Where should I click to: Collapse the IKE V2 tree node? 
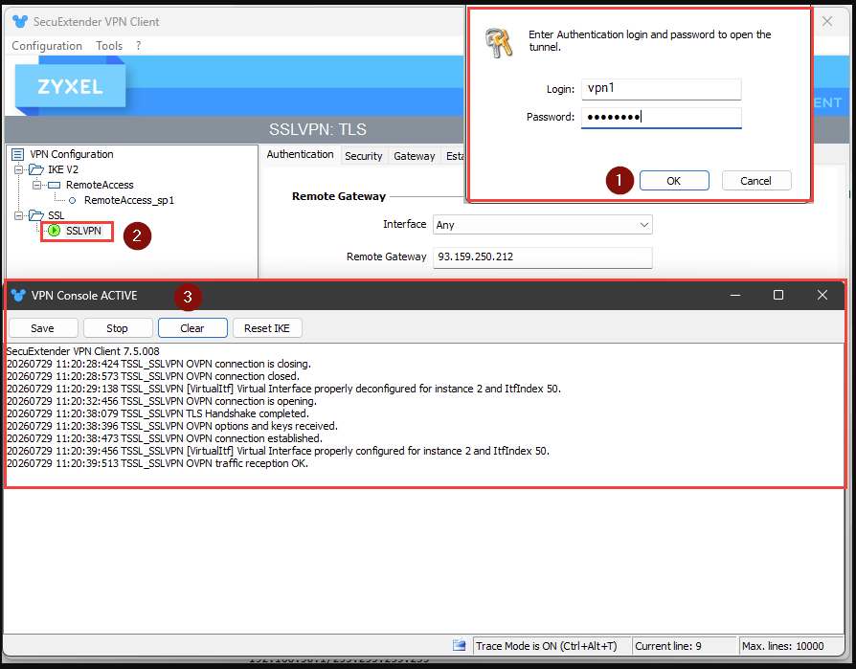(18, 169)
